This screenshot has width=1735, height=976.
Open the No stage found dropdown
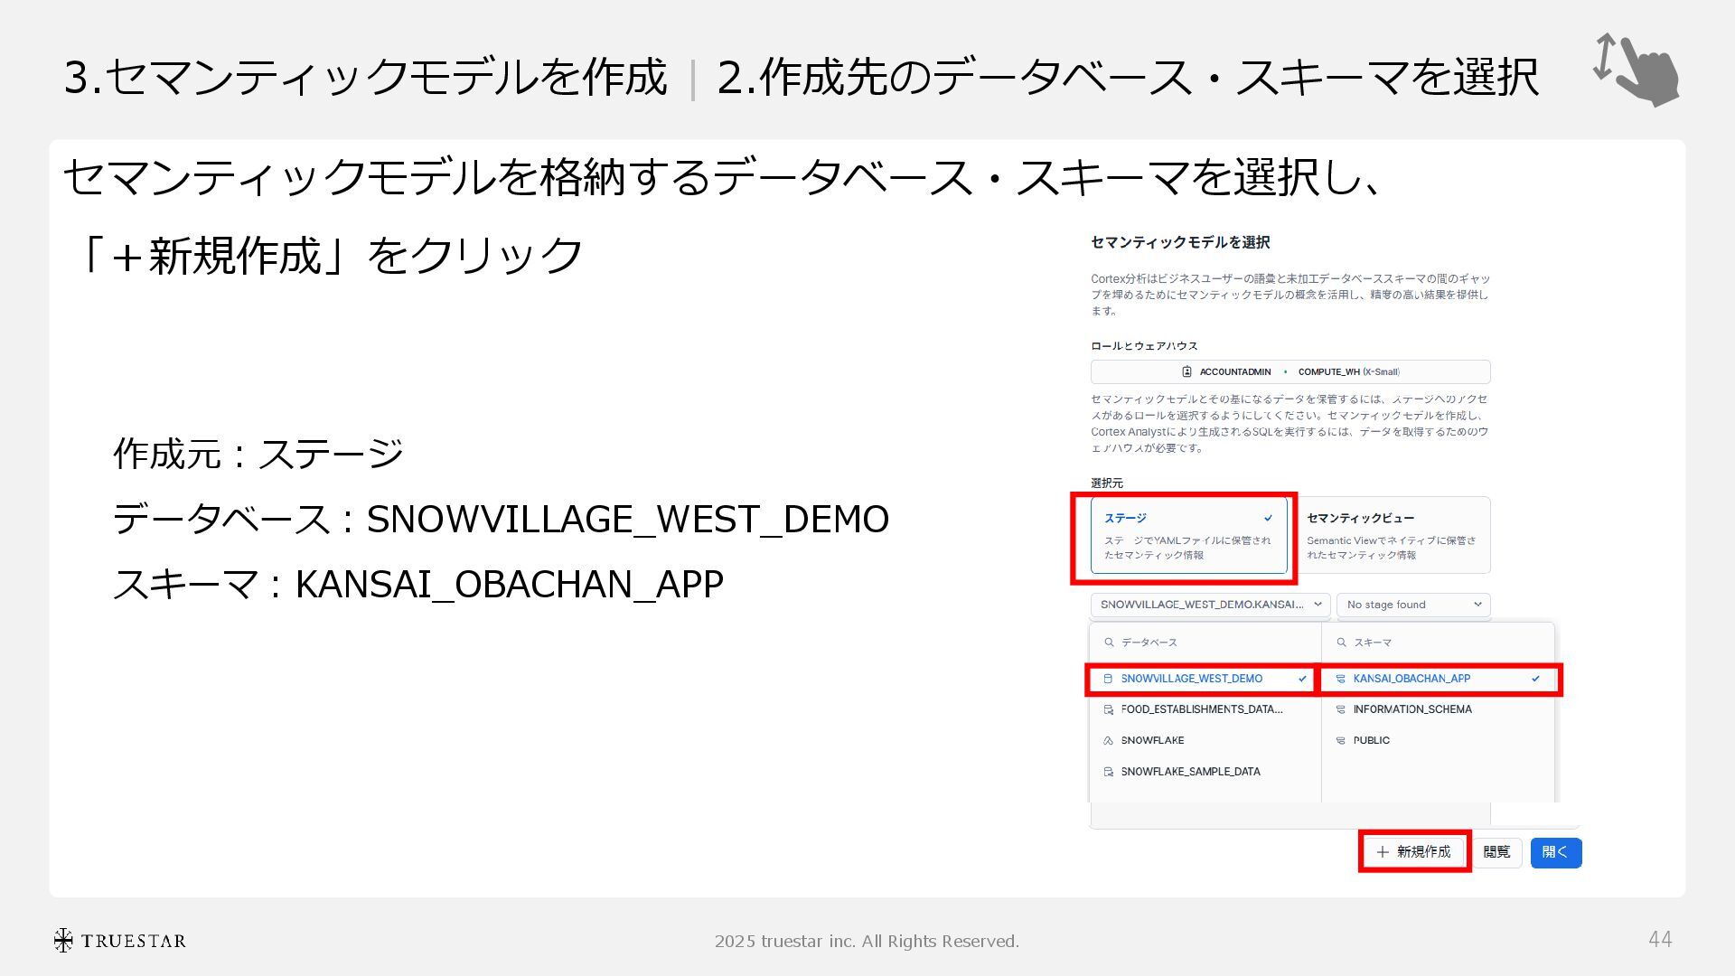pos(1413,605)
